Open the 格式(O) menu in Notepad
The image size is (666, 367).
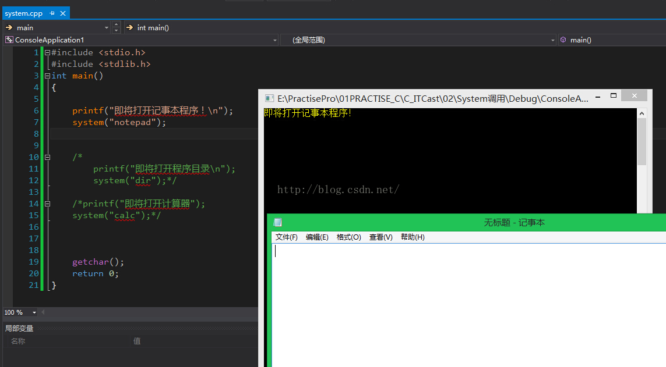click(x=348, y=237)
